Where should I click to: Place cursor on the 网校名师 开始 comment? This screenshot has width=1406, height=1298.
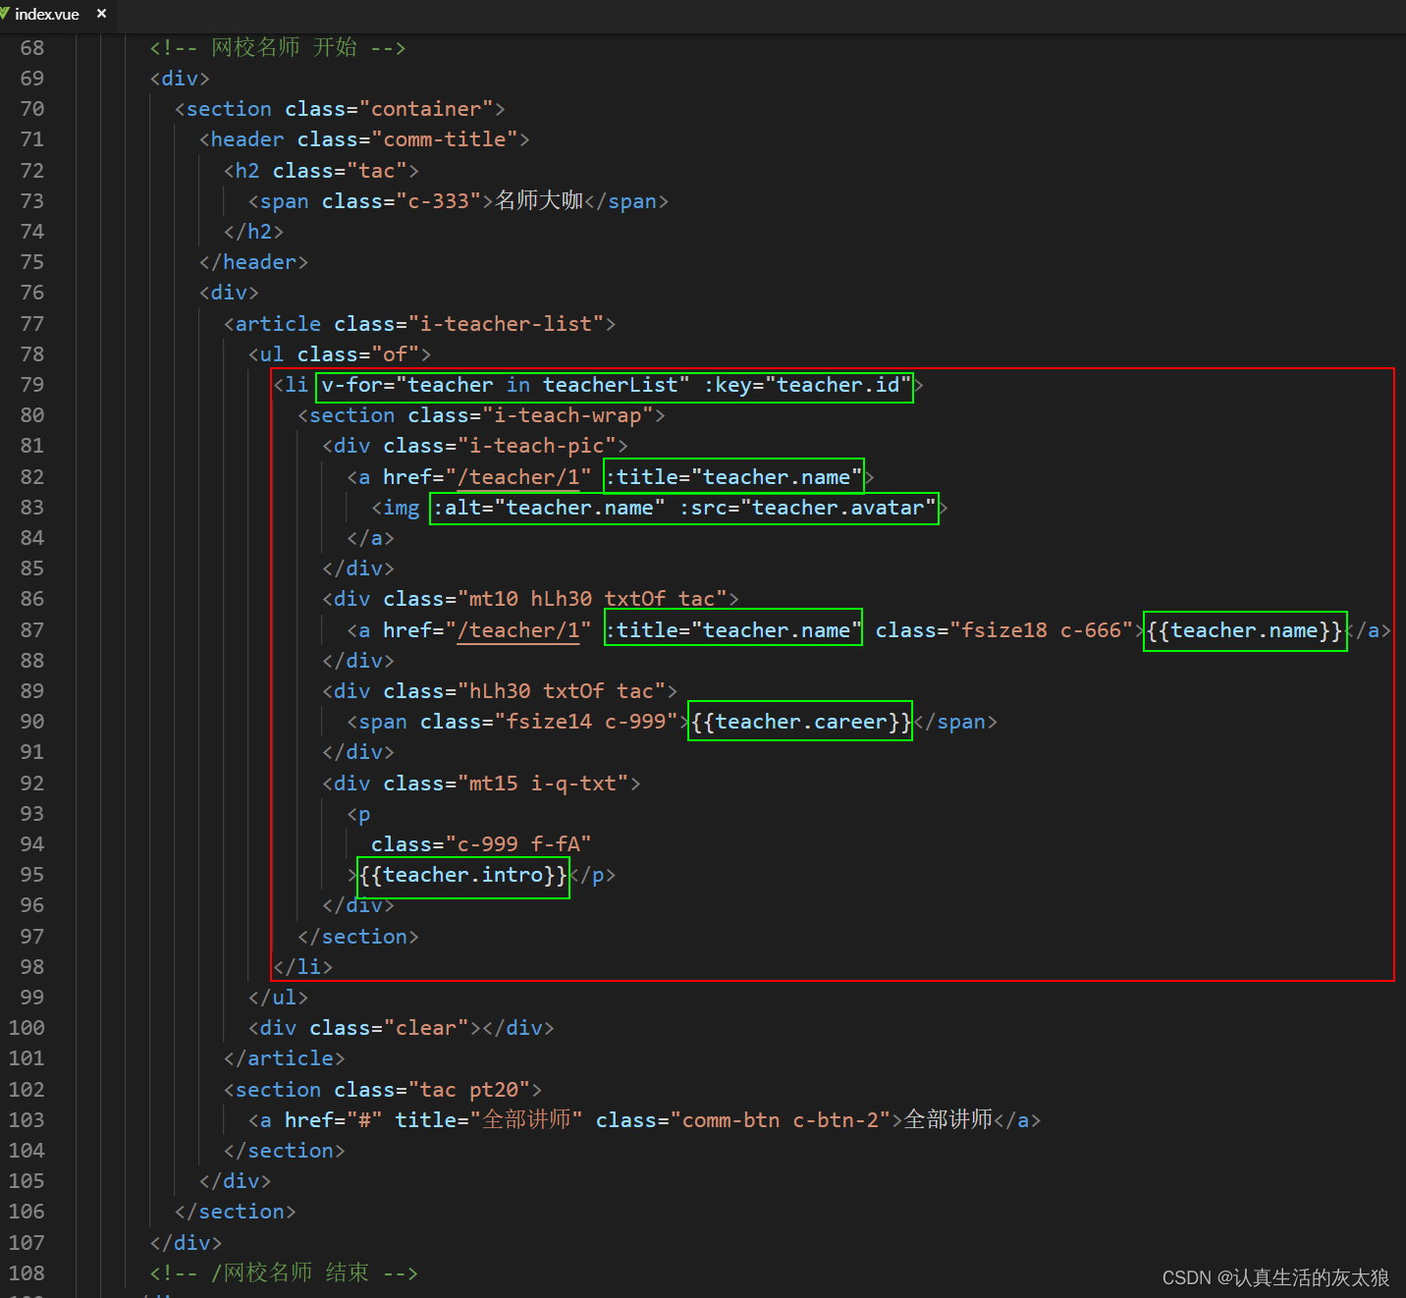(278, 48)
